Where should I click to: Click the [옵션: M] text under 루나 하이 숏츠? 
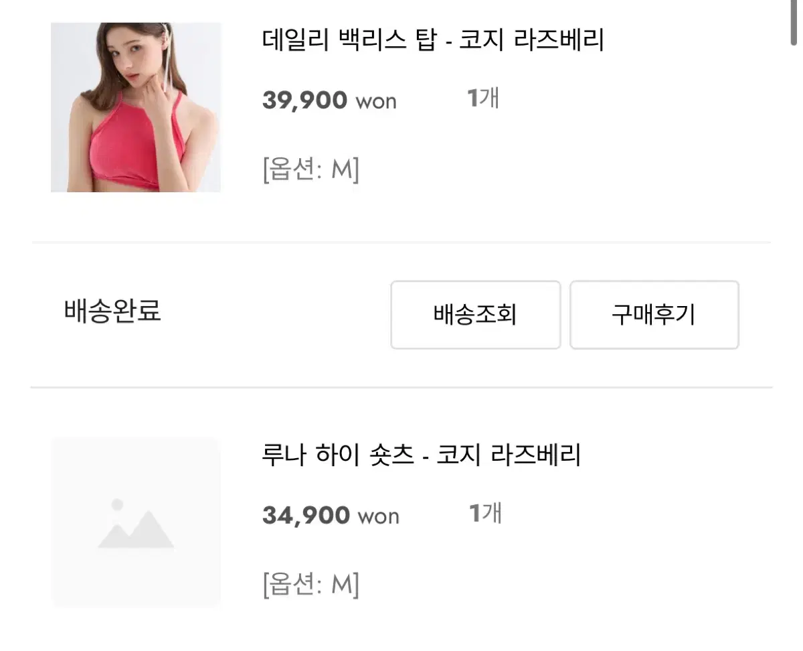coord(310,585)
